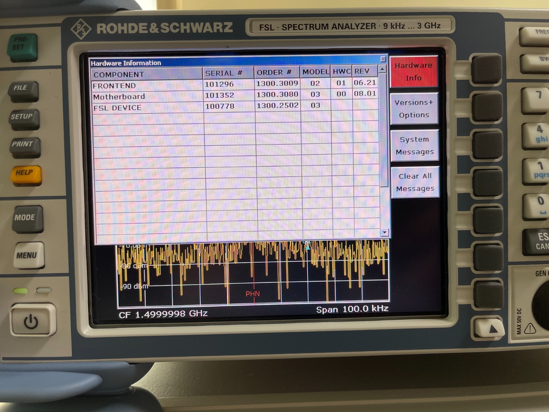
Task: Tap the hardware key beside System Messages softkey
Action: [488, 145]
